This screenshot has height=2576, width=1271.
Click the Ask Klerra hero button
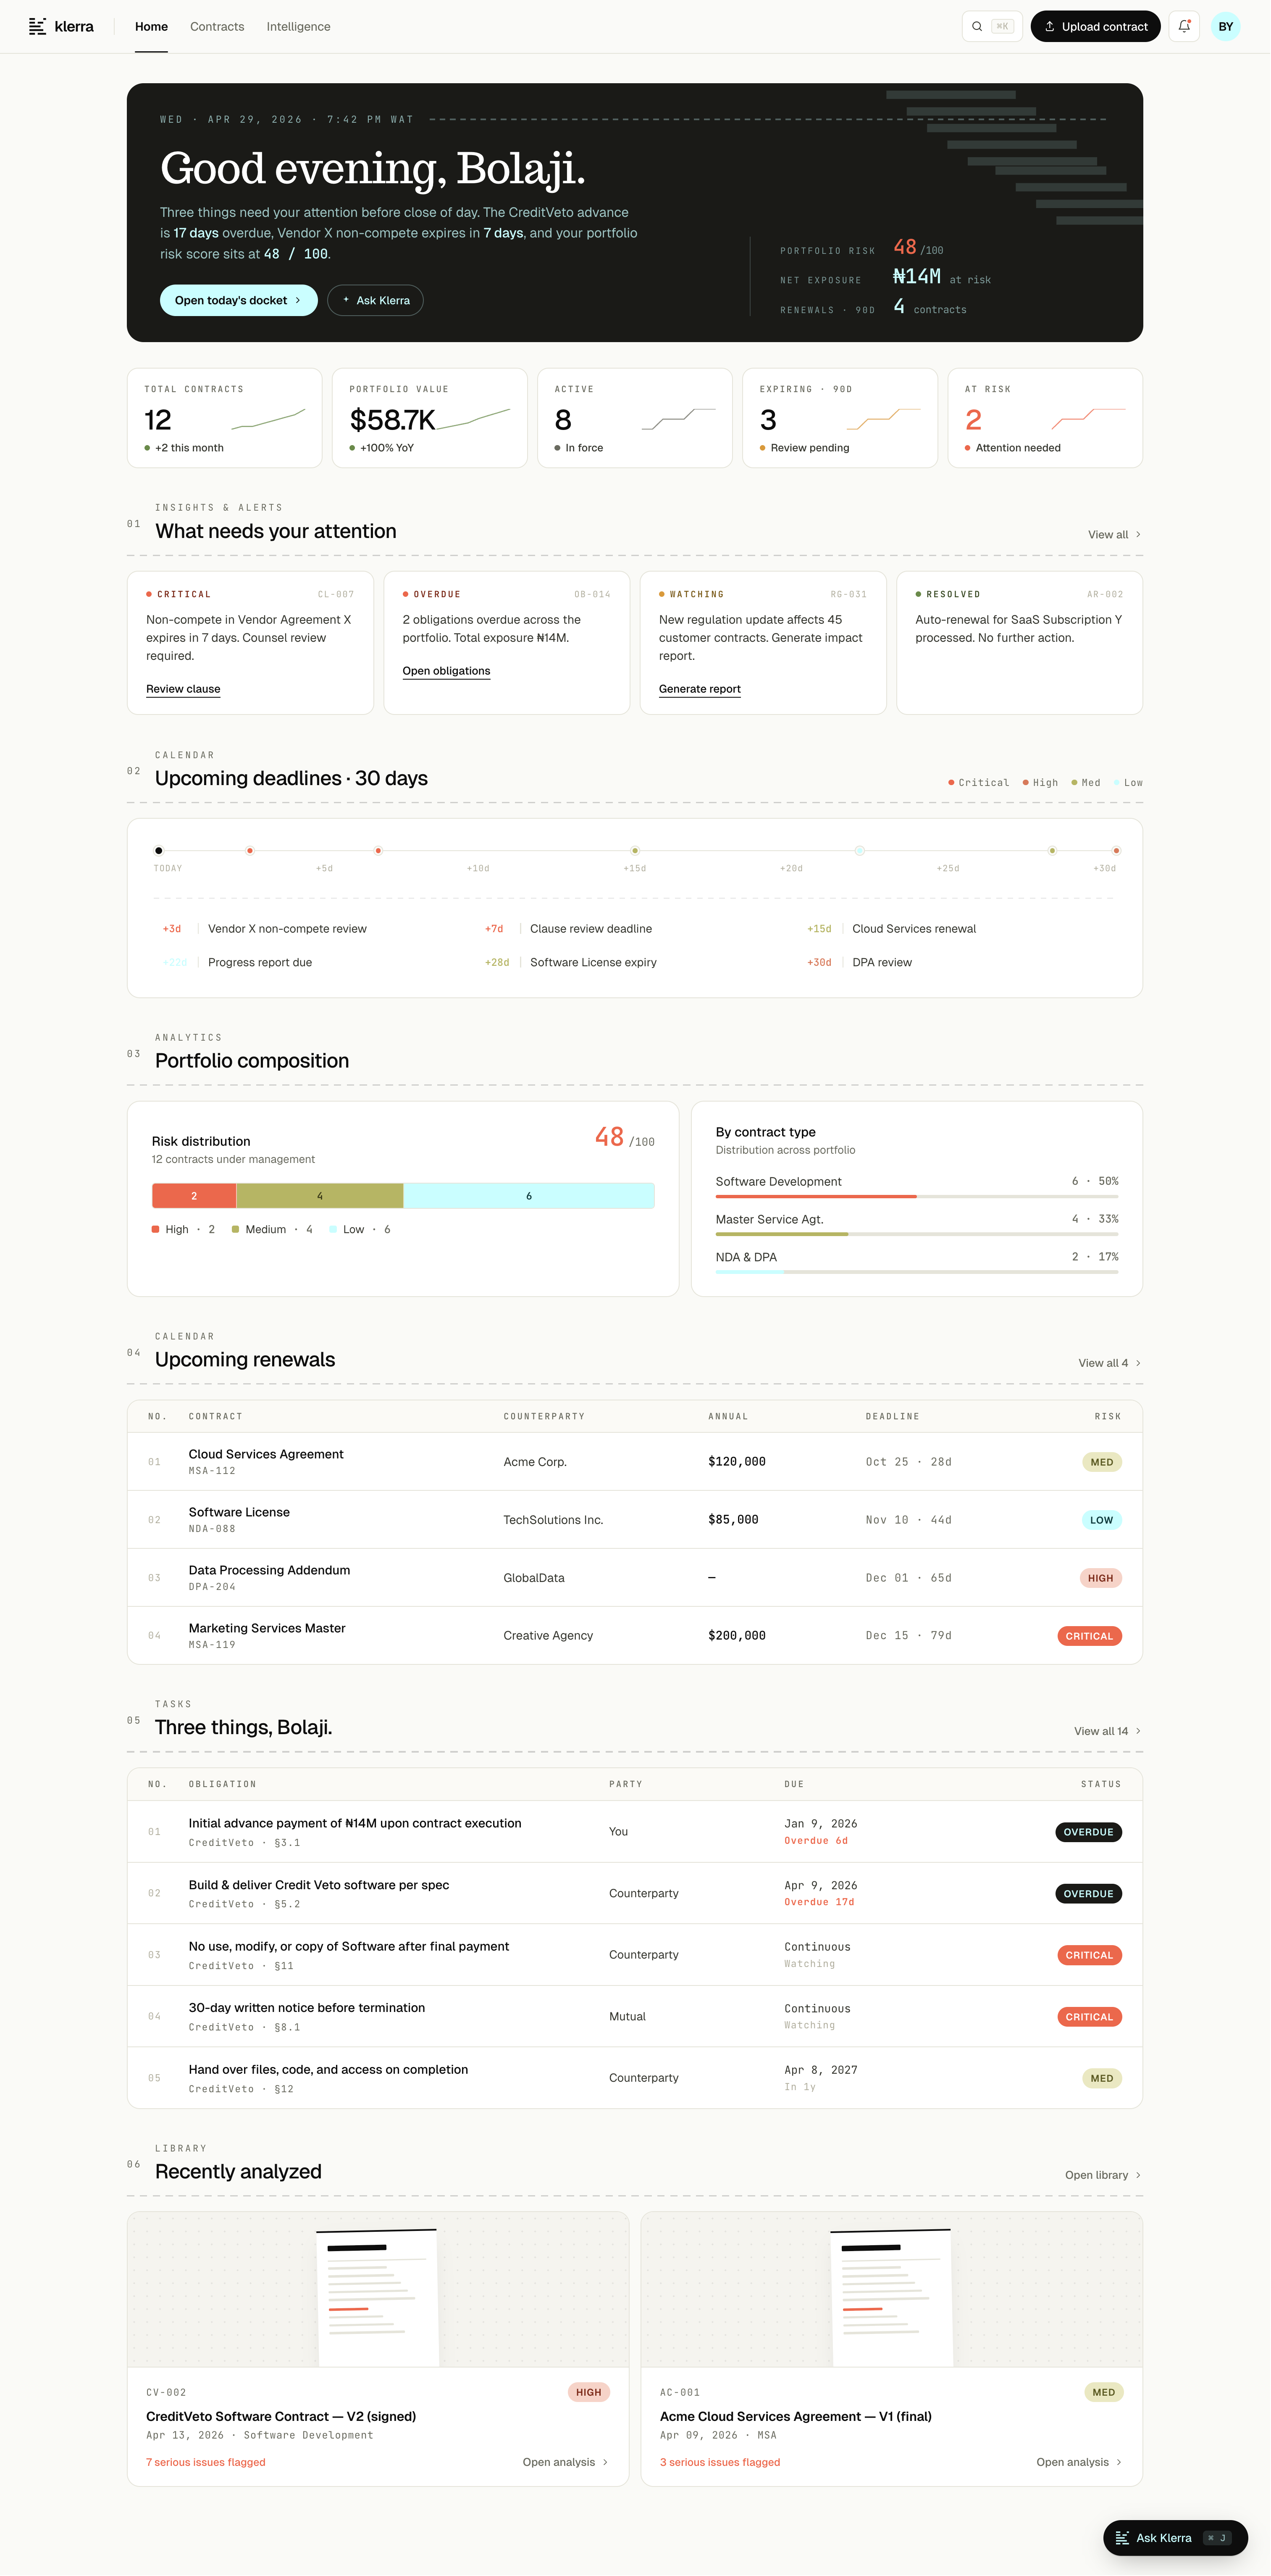[x=376, y=300]
